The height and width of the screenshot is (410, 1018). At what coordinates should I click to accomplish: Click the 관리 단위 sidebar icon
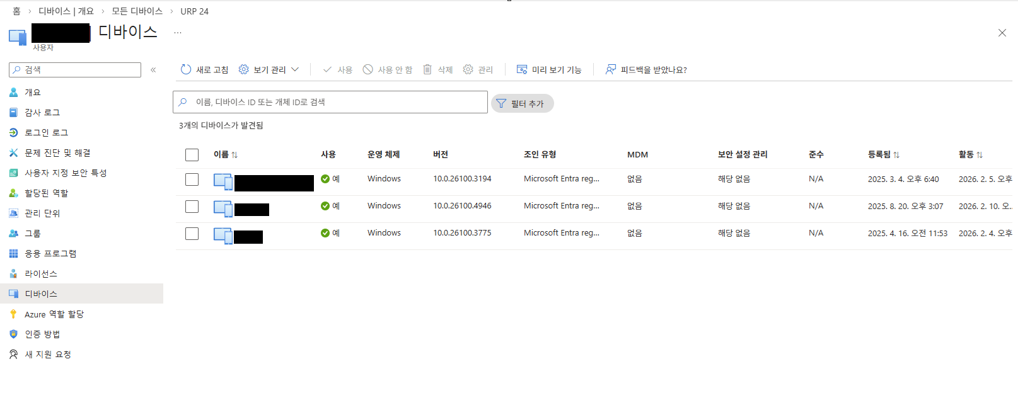(x=13, y=213)
